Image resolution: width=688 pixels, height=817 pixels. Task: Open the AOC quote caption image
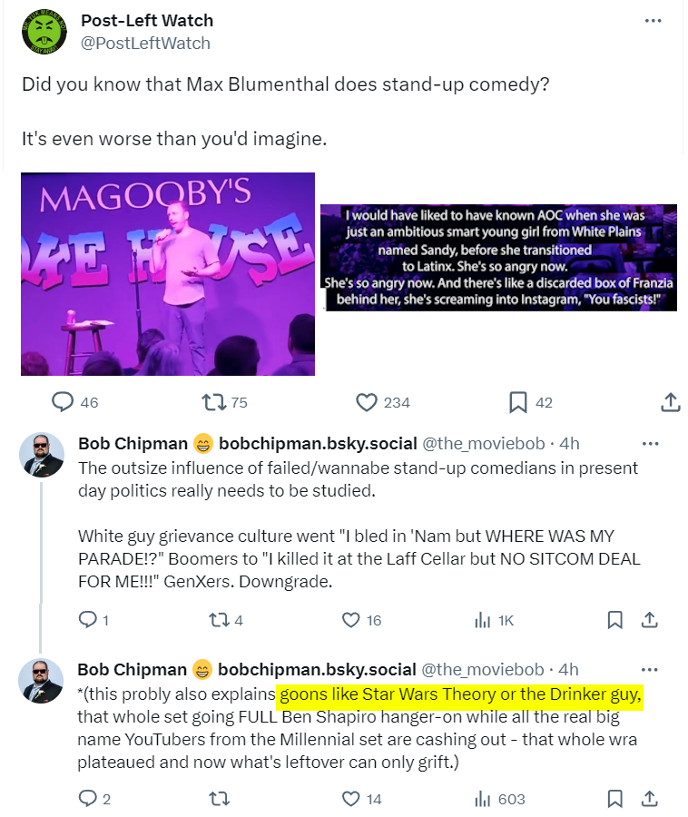(x=499, y=258)
